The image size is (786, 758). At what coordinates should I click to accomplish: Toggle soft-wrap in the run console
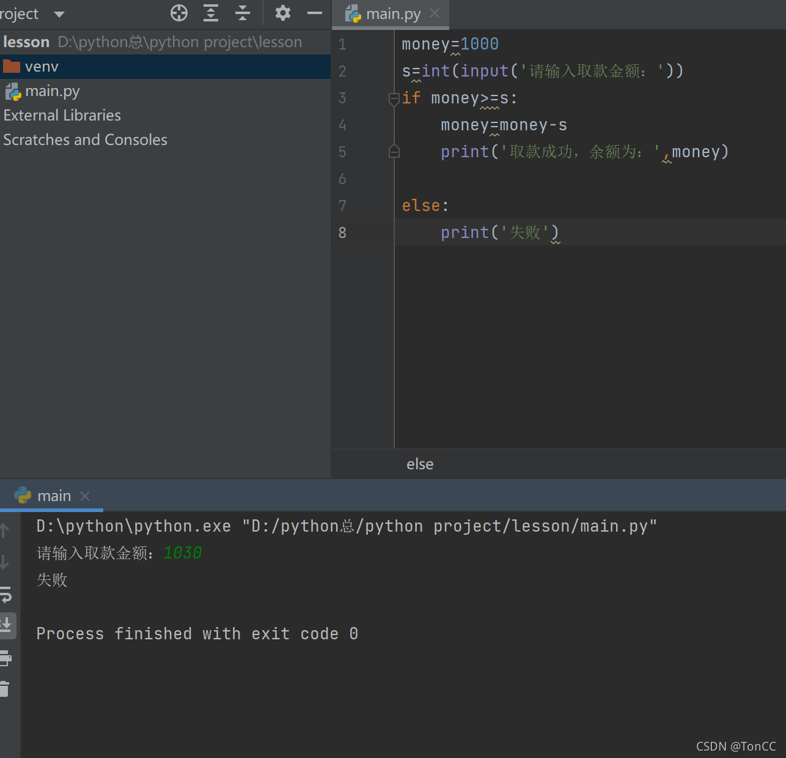click(x=6, y=594)
